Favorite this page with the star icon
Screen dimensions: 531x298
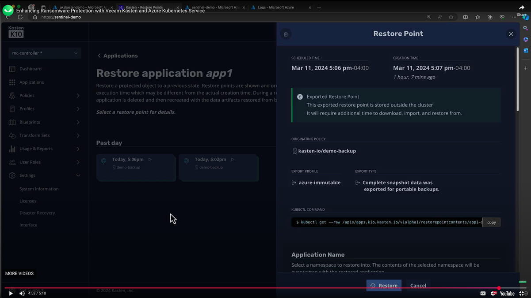click(x=451, y=17)
